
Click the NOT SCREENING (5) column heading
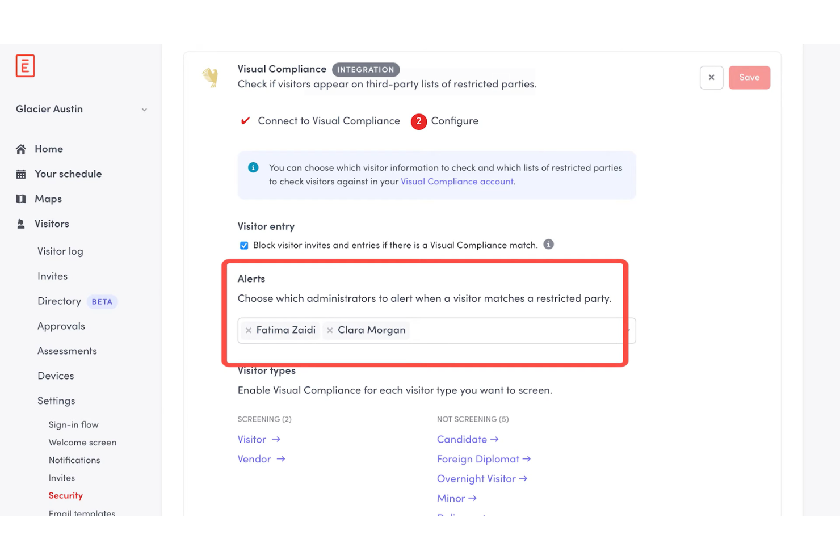click(473, 419)
